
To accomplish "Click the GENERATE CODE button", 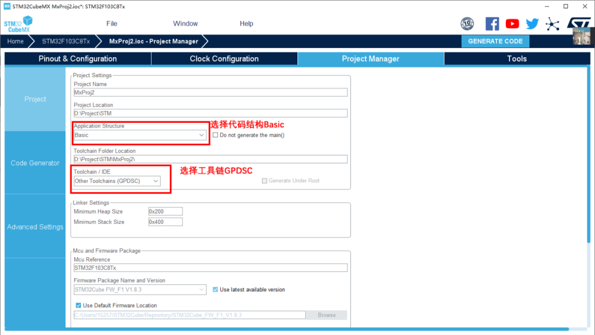I will click(495, 41).
